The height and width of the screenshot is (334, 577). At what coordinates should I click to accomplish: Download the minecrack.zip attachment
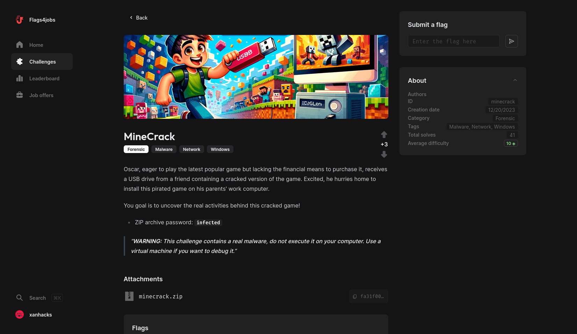(160, 296)
